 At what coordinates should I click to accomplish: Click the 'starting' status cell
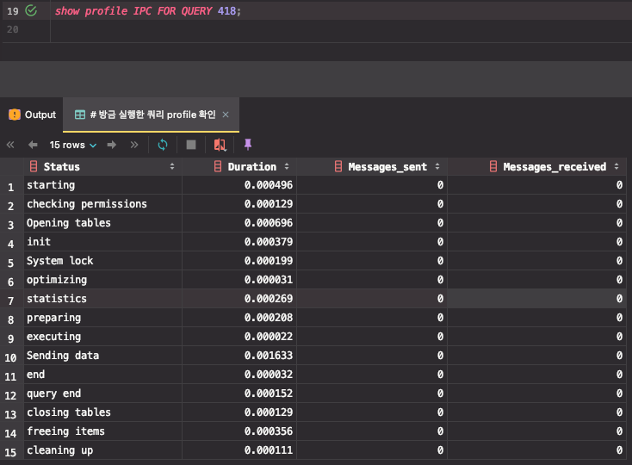click(x=102, y=185)
